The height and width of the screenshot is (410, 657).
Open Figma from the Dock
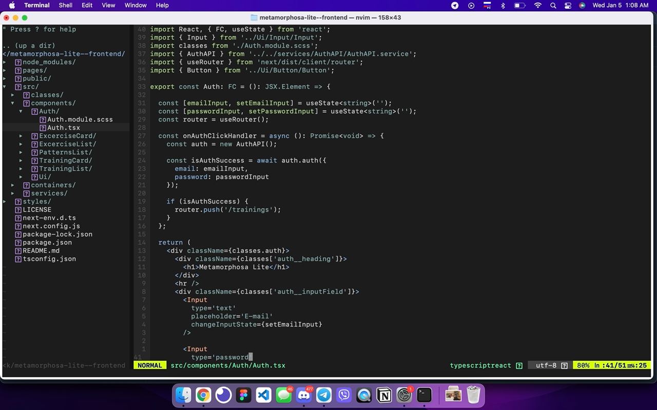[x=244, y=395]
